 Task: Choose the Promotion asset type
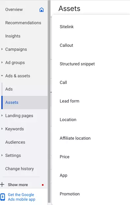tap(70, 194)
